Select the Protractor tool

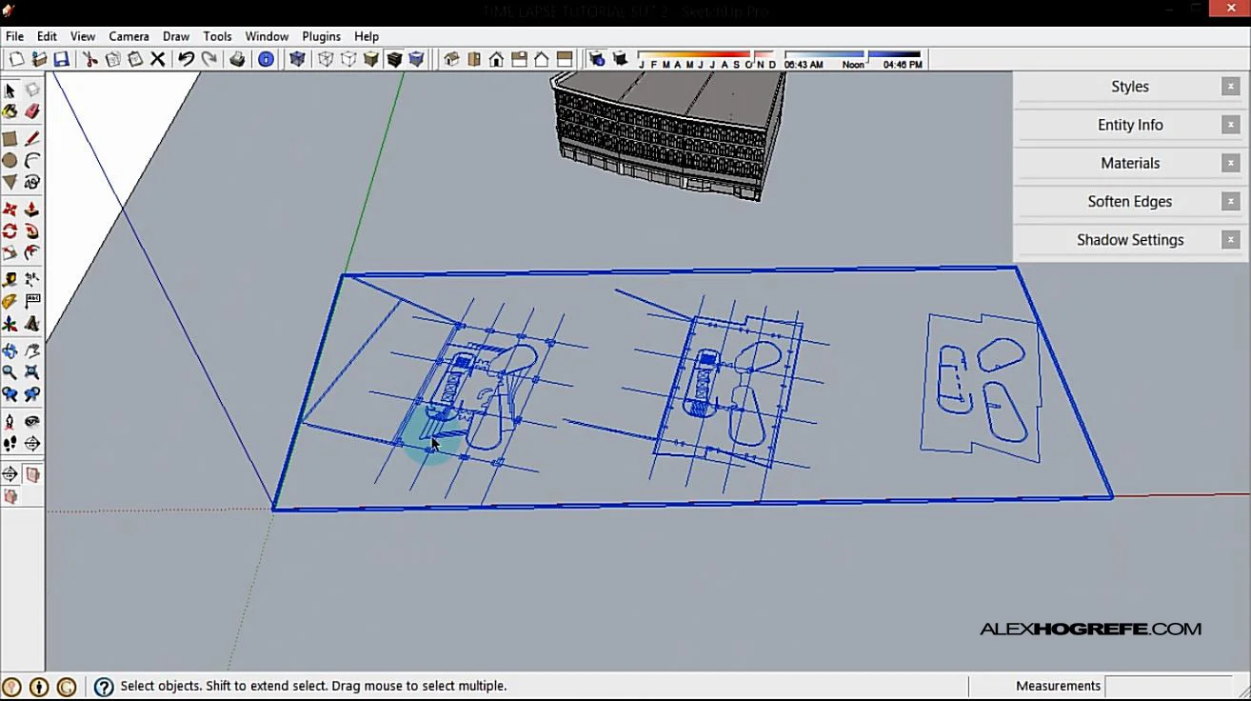pyautogui.click(x=10, y=301)
